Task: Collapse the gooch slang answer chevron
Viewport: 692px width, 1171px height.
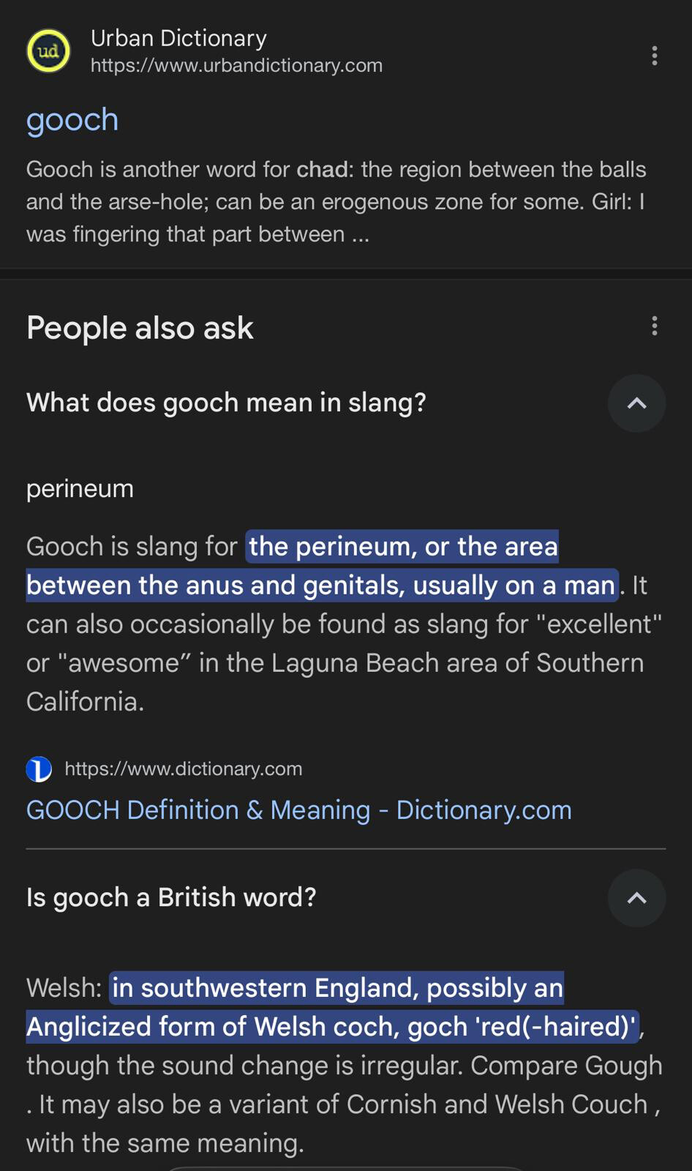Action: pos(636,403)
